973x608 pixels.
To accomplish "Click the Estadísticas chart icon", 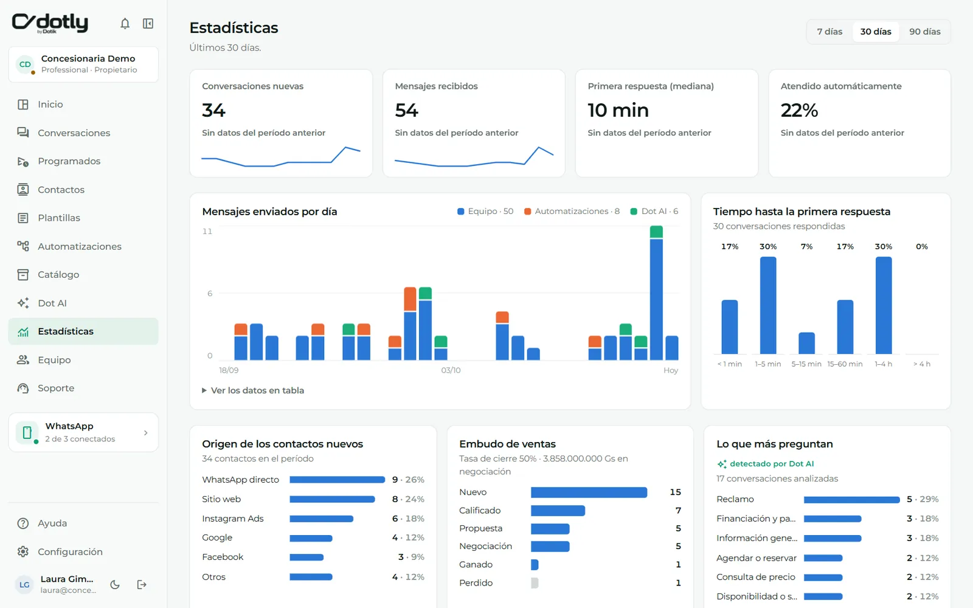I will pos(23,331).
